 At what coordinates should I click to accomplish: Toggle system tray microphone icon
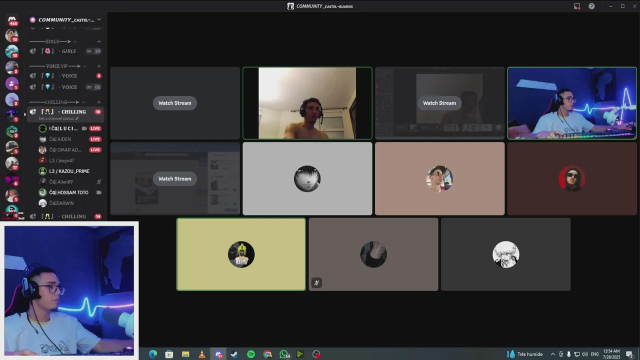[x=568, y=354]
